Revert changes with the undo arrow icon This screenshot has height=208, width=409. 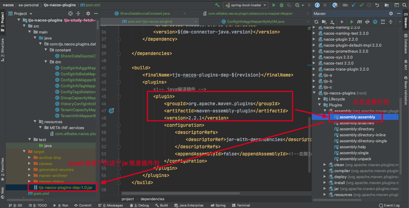[377, 5]
